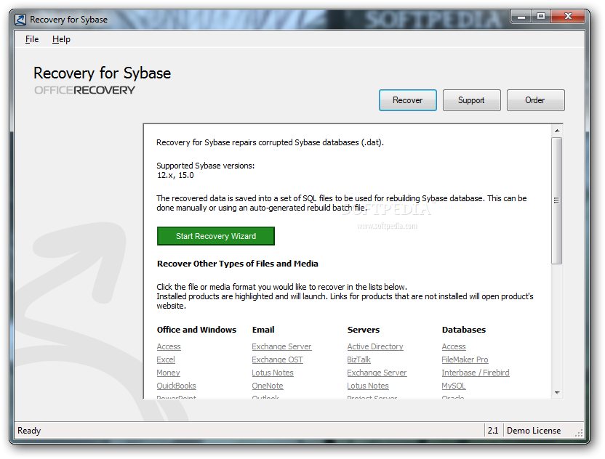This screenshot has width=605, height=459.
Task: Open the Access link under Databases
Action: [x=454, y=346]
